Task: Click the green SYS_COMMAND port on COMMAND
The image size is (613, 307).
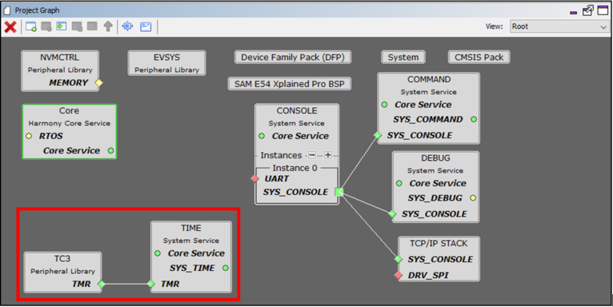Action: pyautogui.click(x=474, y=119)
